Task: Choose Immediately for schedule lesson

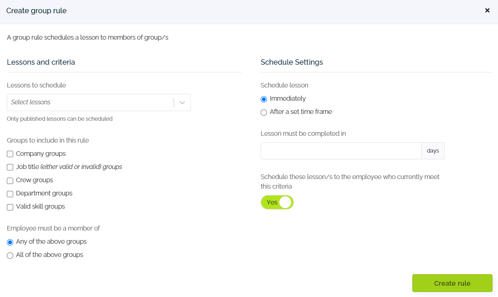Action: (x=263, y=99)
